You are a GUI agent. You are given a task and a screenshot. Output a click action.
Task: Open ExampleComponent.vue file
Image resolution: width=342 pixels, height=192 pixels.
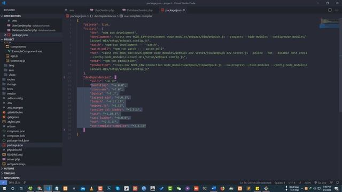pyautogui.click(x=27, y=51)
